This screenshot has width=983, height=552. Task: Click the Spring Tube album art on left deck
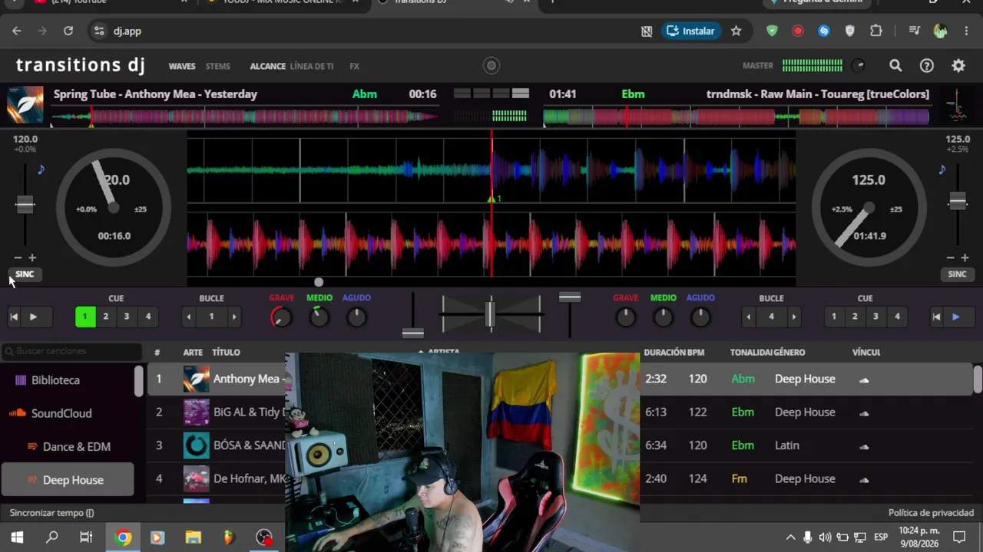point(25,105)
